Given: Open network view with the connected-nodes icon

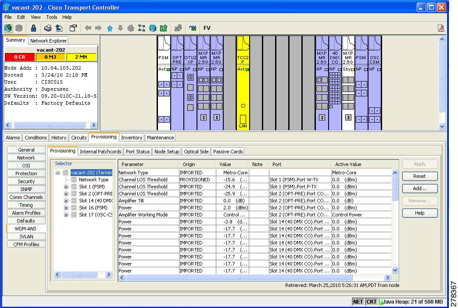Looking at the screenshot, I should point(142,28).
